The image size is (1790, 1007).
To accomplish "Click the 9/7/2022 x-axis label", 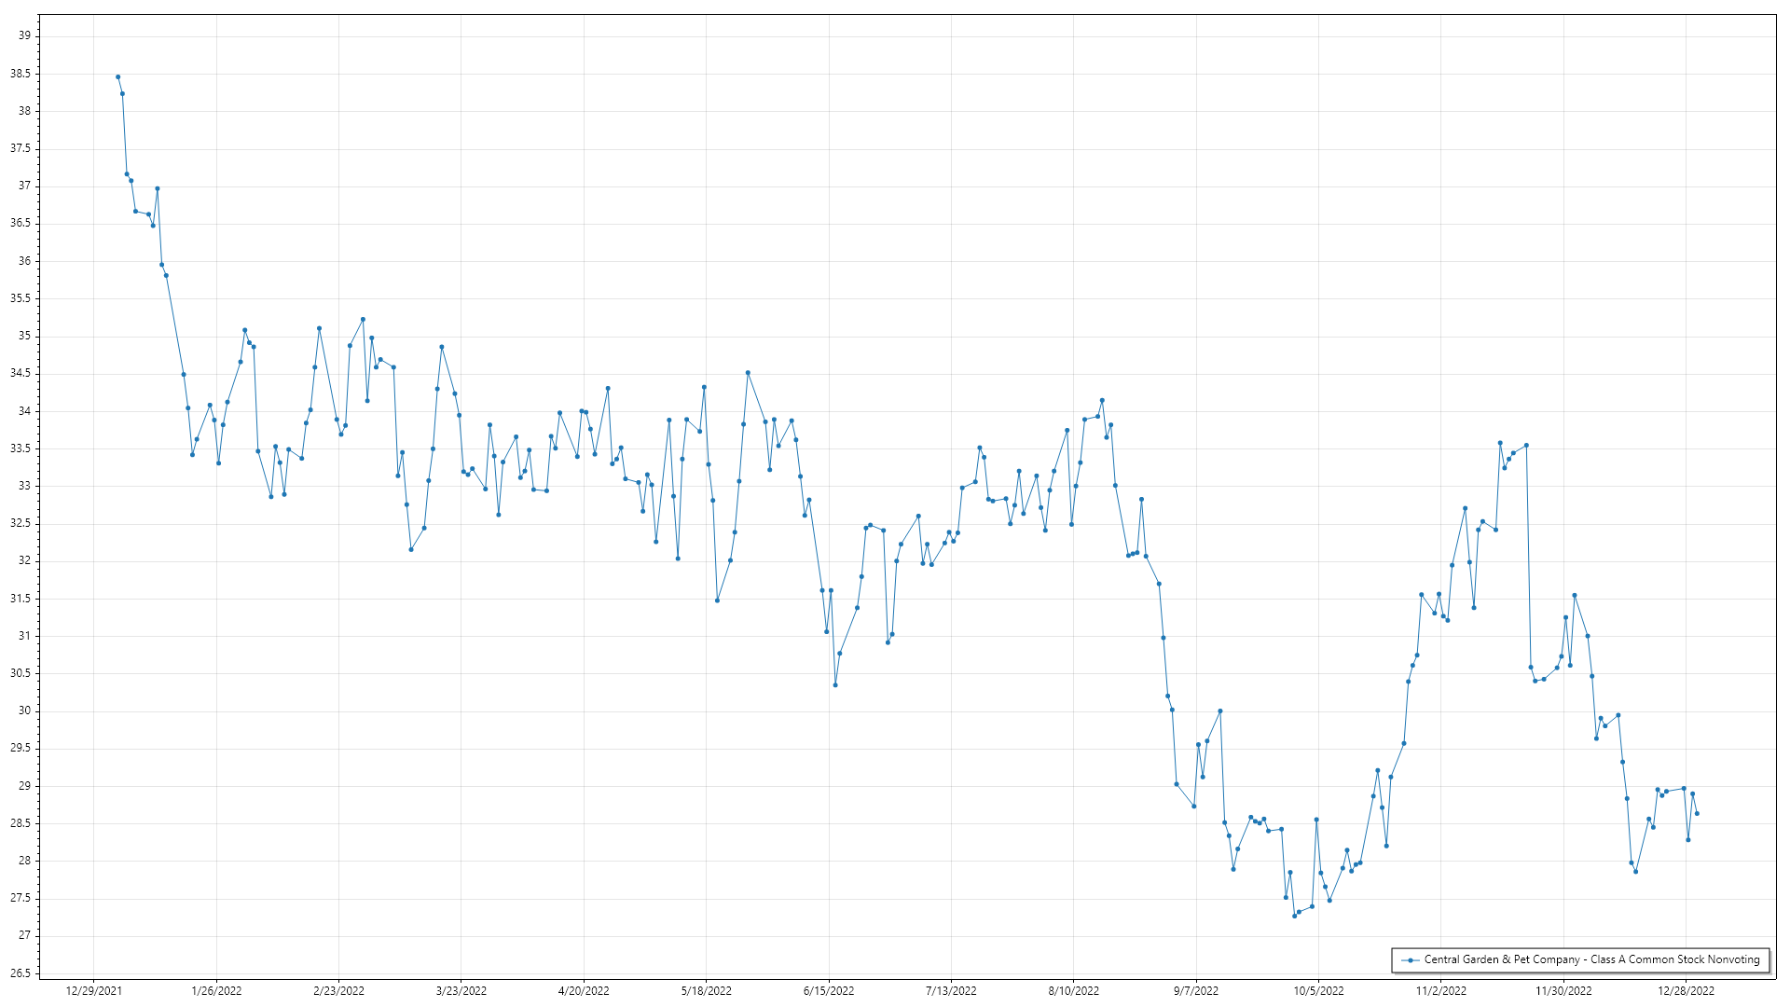I will pyautogui.click(x=1196, y=991).
